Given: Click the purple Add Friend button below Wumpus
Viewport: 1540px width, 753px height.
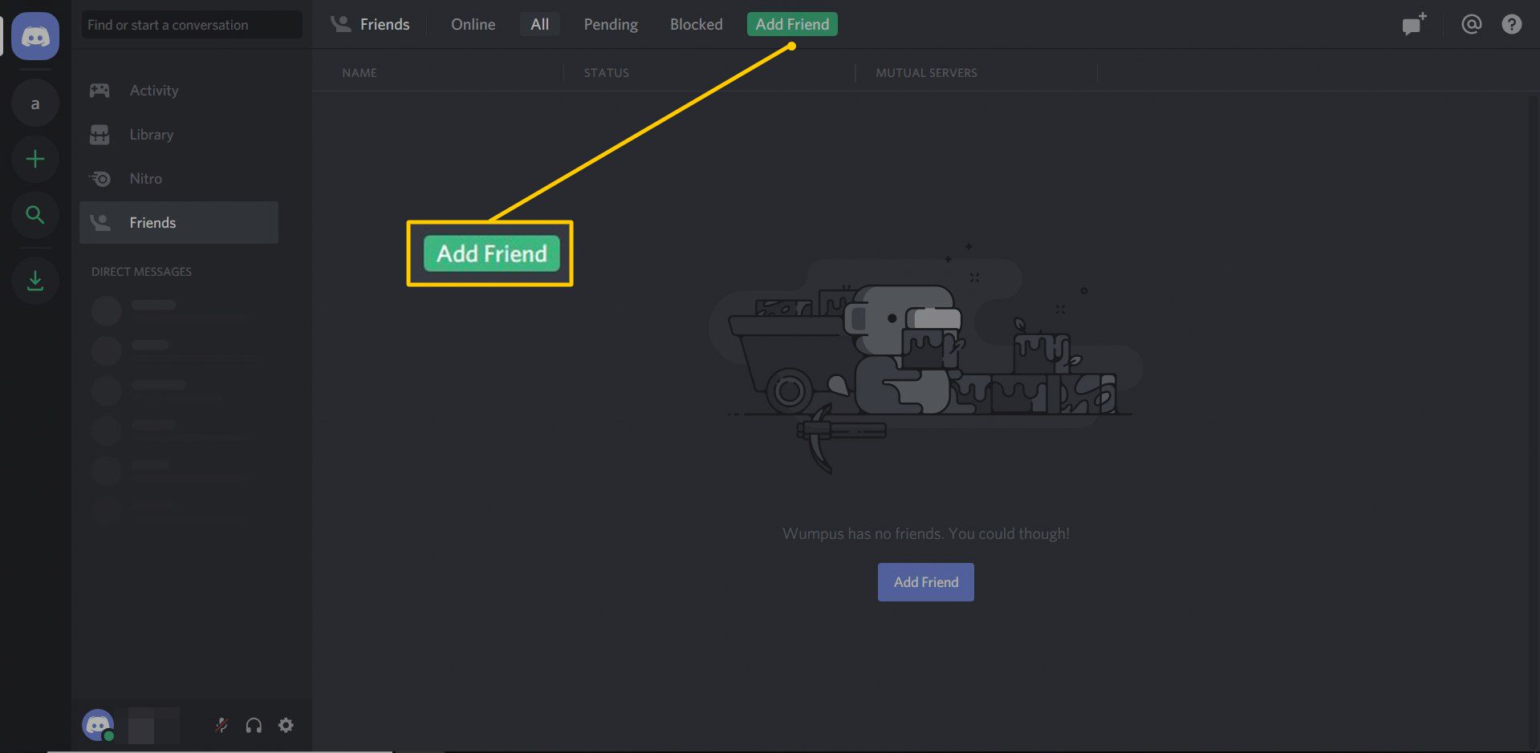Looking at the screenshot, I should (926, 582).
